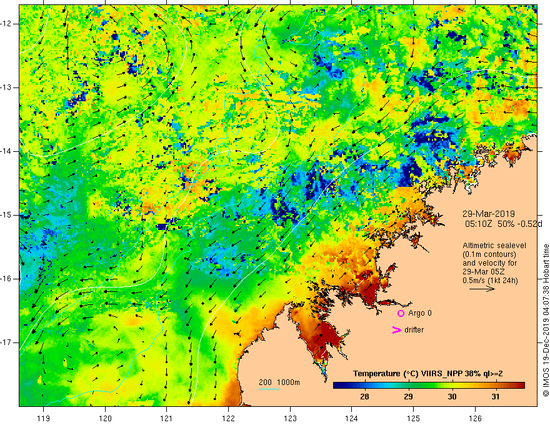
Task: Click the longitude axis label 123
Action: [290, 418]
